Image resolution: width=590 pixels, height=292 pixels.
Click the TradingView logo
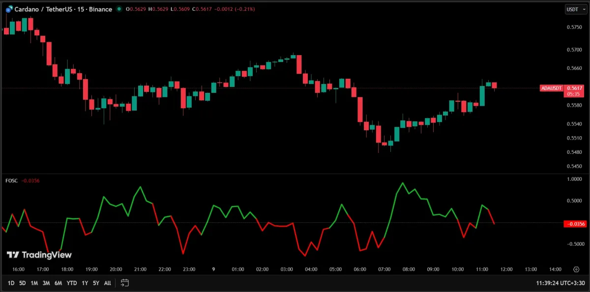click(39, 255)
